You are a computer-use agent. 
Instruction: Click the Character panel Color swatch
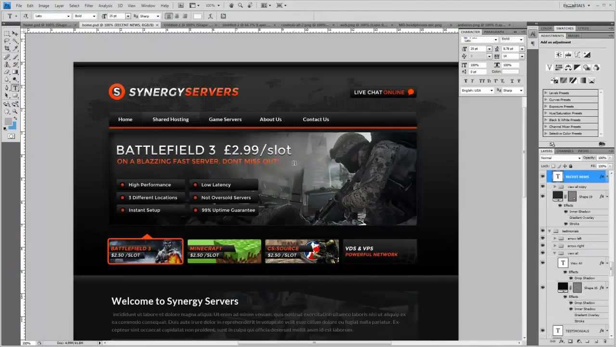(511, 71)
